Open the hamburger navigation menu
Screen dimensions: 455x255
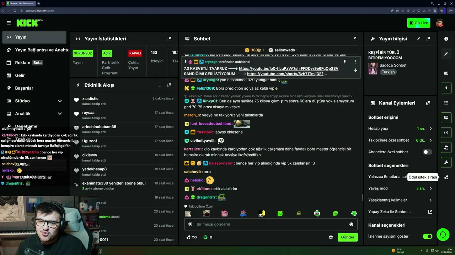tap(9, 23)
